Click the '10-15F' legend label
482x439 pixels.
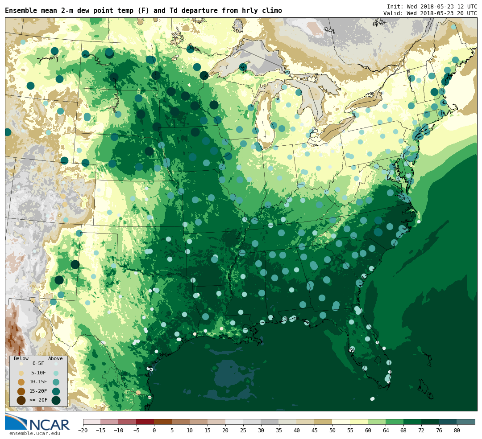tap(38, 382)
